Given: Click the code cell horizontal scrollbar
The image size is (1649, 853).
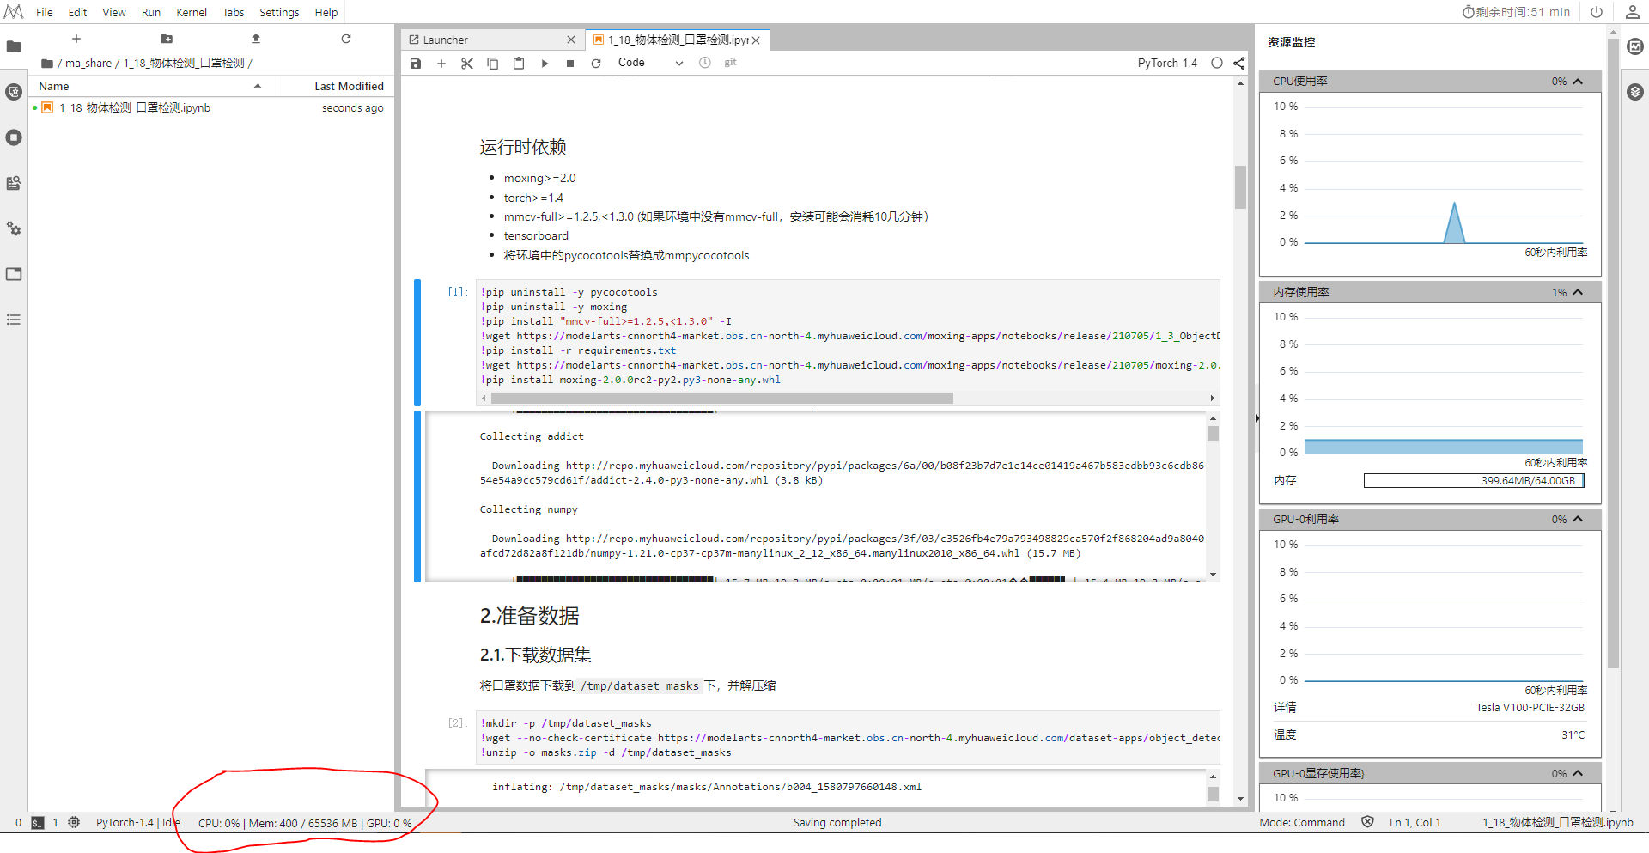Looking at the screenshot, I should (722, 399).
